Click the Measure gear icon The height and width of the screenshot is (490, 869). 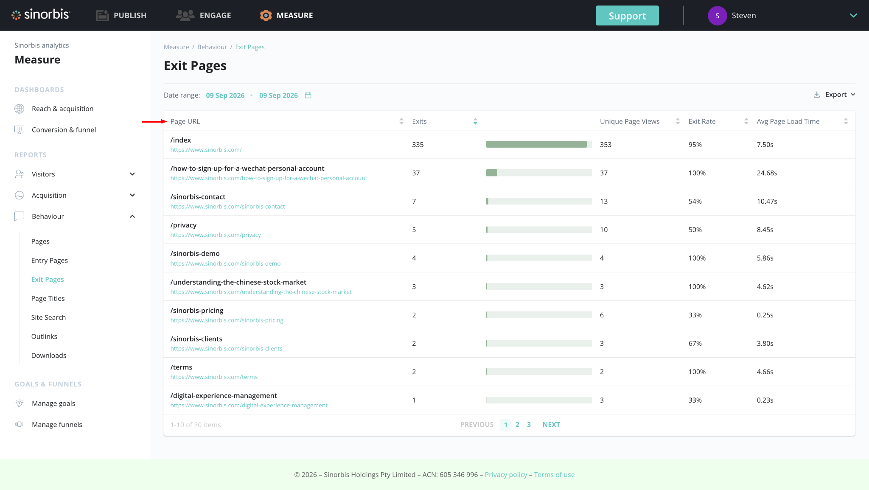tap(266, 15)
